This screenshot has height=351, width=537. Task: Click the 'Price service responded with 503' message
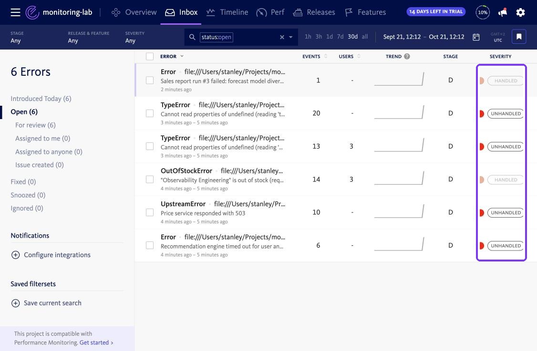tap(203, 213)
